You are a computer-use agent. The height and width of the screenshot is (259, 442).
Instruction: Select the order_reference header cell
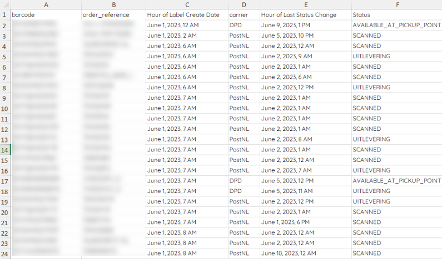click(113, 14)
